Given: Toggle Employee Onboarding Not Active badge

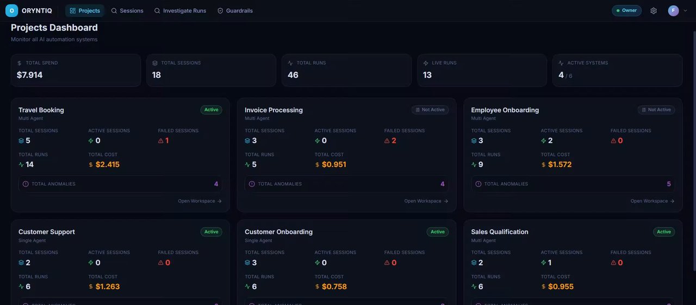Looking at the screenshot, I should 656,110.
